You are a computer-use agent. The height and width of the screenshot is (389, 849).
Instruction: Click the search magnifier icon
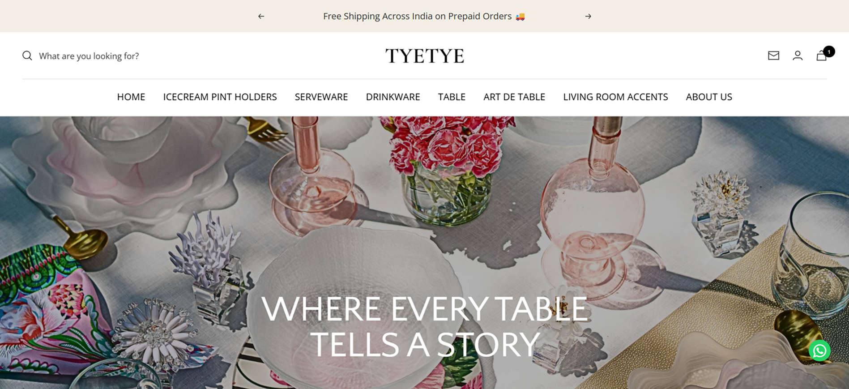(27, 56)
